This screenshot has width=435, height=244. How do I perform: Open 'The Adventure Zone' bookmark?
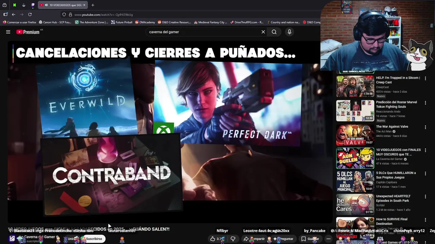[x=91, y=22]
